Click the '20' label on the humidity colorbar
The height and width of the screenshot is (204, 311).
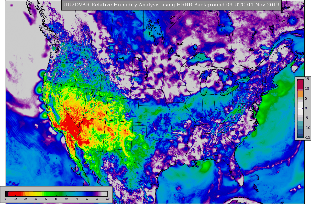[x=26, y=199]
